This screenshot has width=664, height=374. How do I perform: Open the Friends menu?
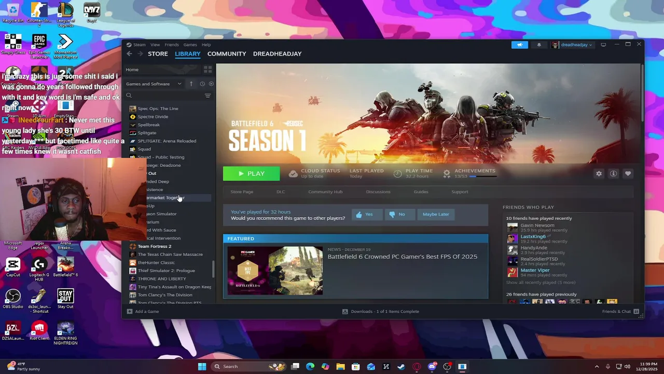click(x=172, y=45)
